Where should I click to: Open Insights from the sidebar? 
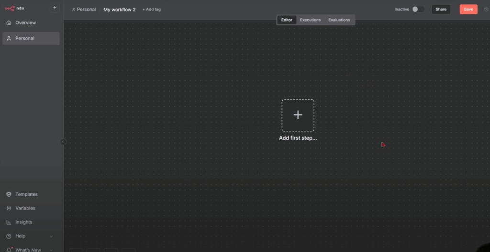tap(31, 222)
